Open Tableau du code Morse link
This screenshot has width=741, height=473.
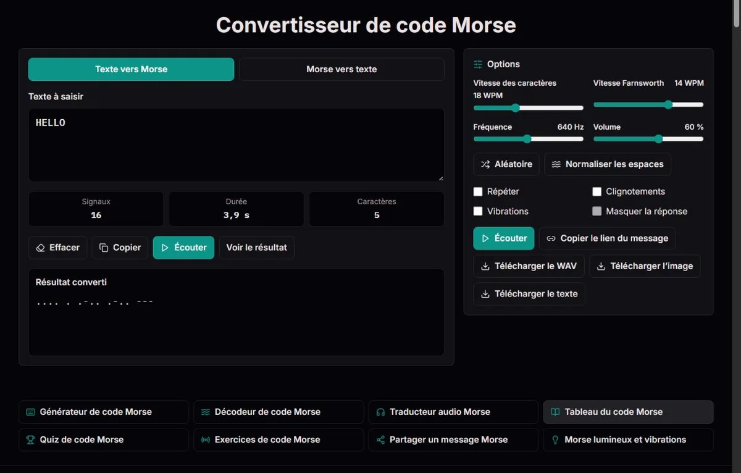tap(628, 412)
